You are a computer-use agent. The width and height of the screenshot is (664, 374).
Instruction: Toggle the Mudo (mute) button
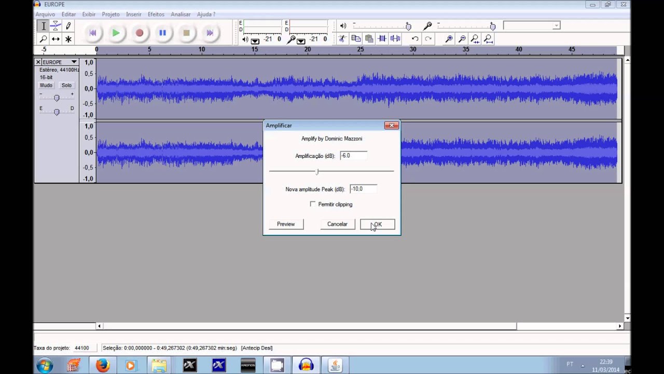pyautogui.click(x=46, y=85)
